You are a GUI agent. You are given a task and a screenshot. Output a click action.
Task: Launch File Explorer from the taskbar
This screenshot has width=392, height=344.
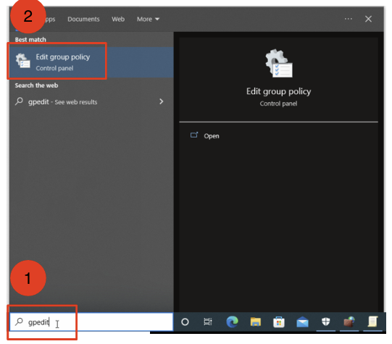click(255, 322)
